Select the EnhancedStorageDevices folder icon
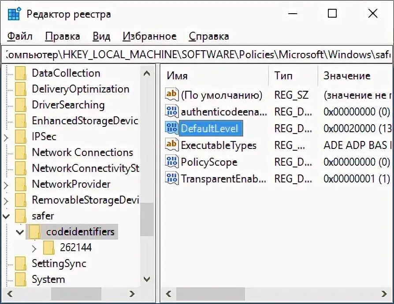 pos(20,121)
